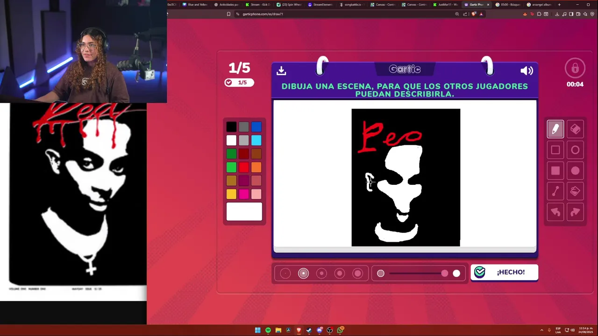Open the Windows Start menu
The image size is (598, 336).
[257, 330]
